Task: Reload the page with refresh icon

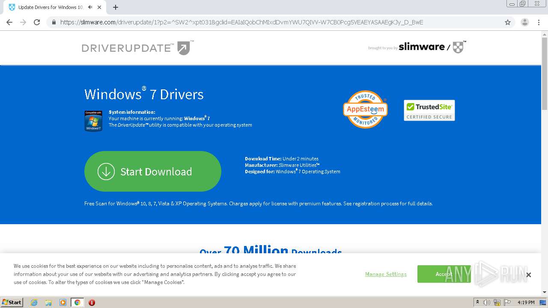Action: pyautogui.click(x=37, y=22)
